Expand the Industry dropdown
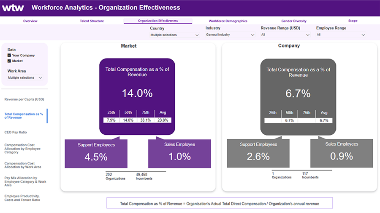Viewport: 380px width, 213px height. pos(230,35)
